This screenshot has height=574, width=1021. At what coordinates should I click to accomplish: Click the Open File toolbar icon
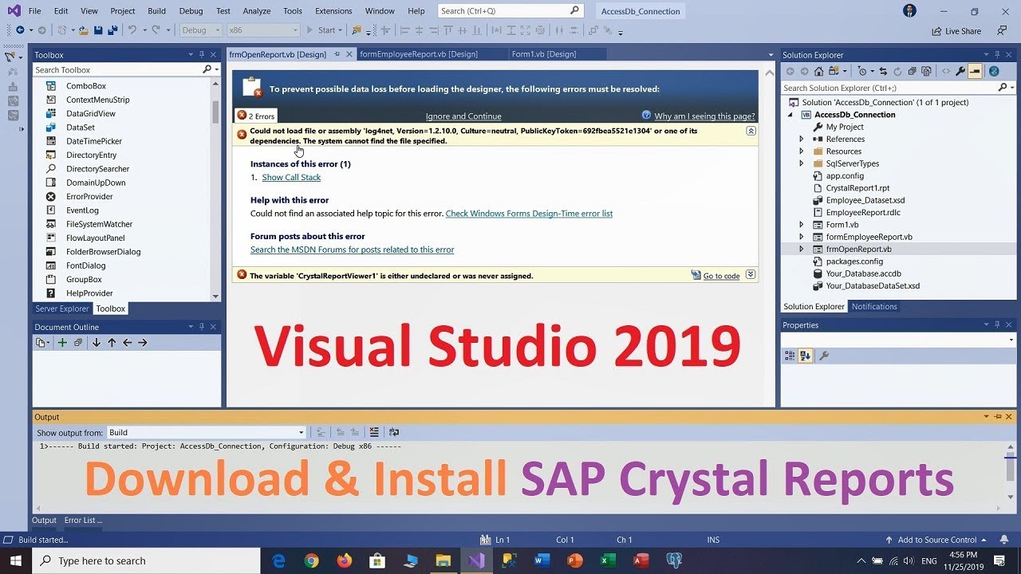(84, 30)
